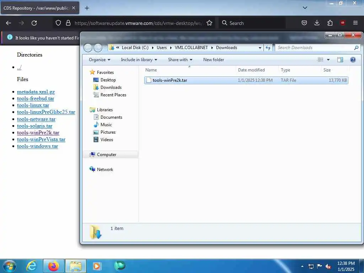Open Firefox downloads panel

coord(317,23)
